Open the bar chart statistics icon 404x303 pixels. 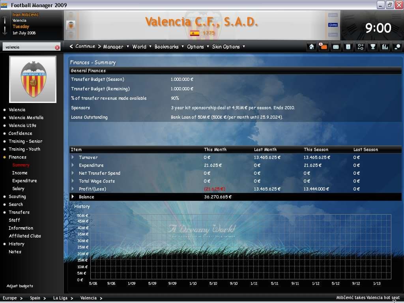click(x=385, y=47)
